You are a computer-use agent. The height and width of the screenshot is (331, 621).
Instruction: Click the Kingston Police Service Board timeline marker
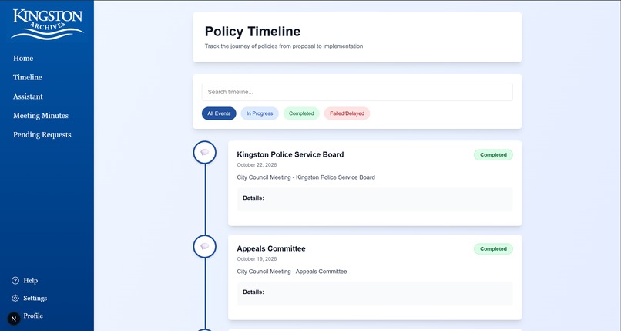point(205,152)
